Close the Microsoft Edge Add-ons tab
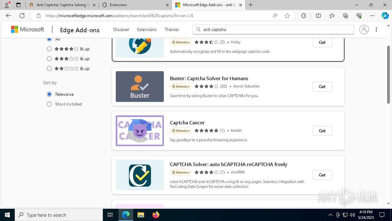 pyautogui.click(x=240, y=5)
